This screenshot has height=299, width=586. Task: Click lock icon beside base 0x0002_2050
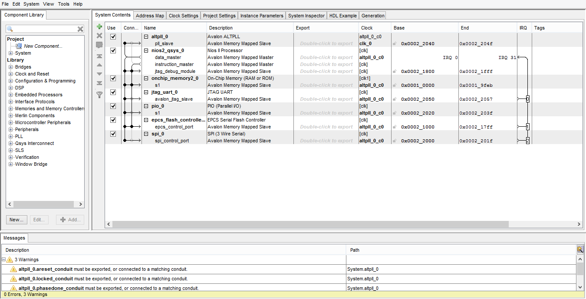click(x=395, y=99)
